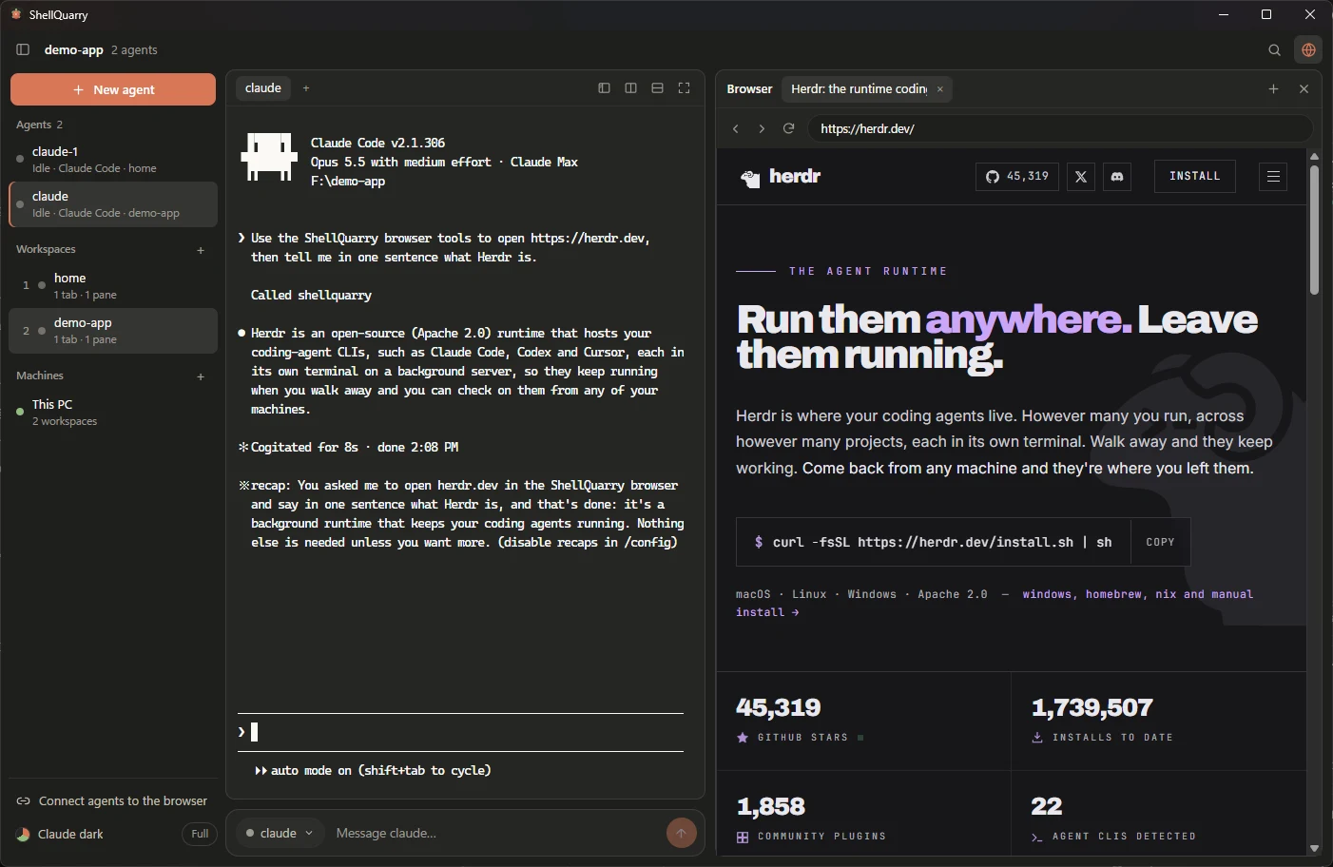Reload the herdr.dev page
The height and width of the screenshot is (867, 1333).
coord(788,128)
